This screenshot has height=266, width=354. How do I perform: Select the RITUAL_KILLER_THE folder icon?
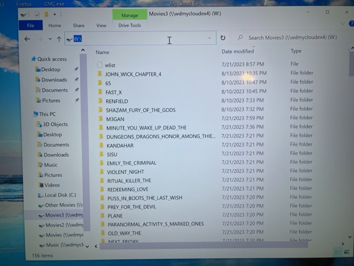tap(102, 181)
